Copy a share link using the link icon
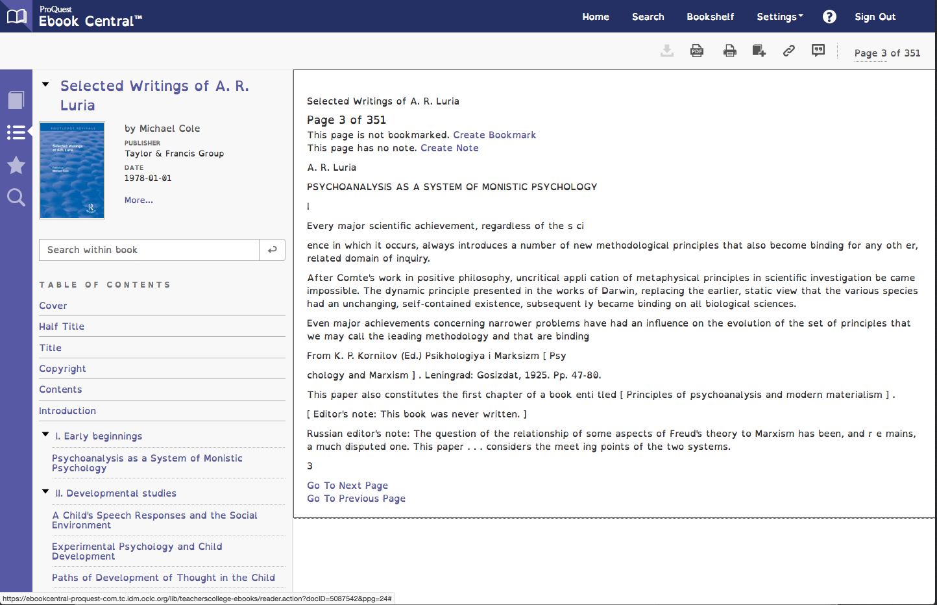 (788, 51)
